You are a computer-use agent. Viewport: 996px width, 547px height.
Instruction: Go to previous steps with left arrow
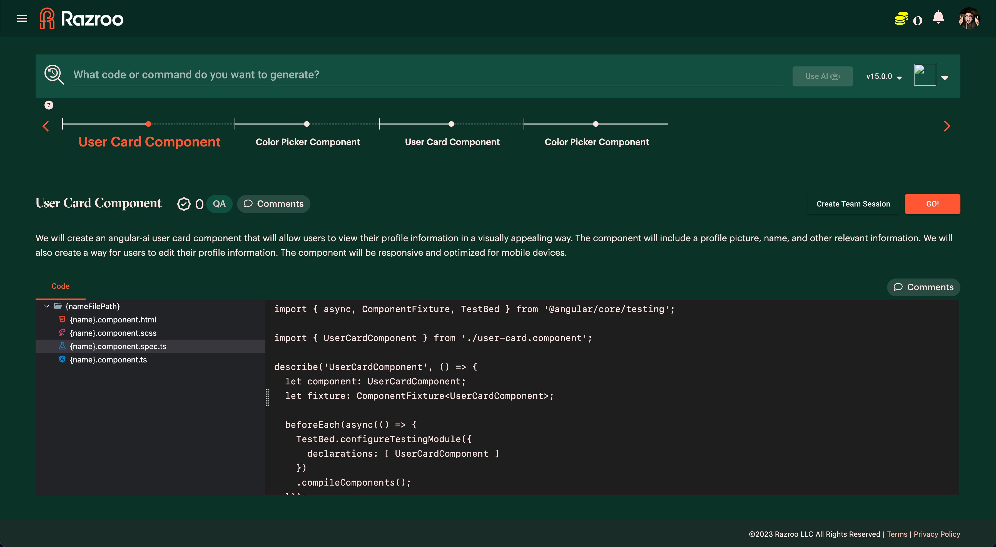point(46,126)
